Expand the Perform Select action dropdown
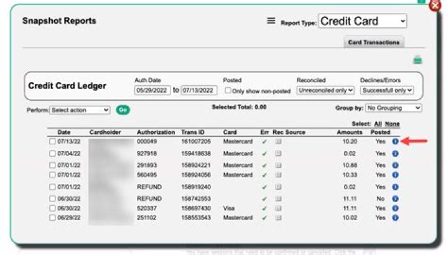This screenshot has height=255, width=448. click(x=80, y=110)
